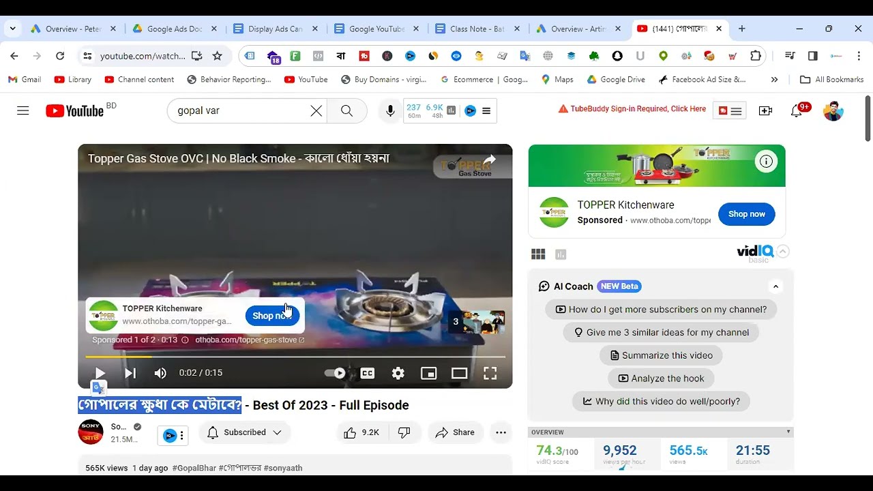The image size is (873, 491).
Task: Select Summarize this video
Action: point(661,355)
